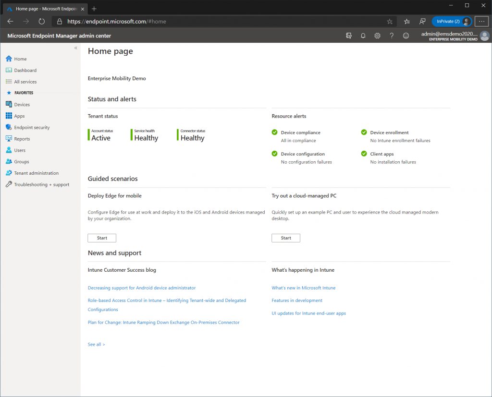This screenshot has width=492, height=397.
Task: Click the Troubleshooting wrench icon
Action: click(9, 184)
